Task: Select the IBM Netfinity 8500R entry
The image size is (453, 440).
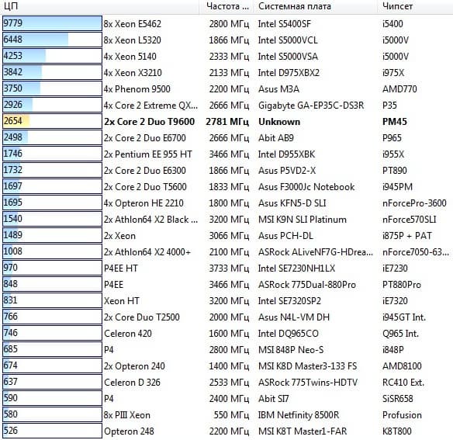Action: point(299,415)
